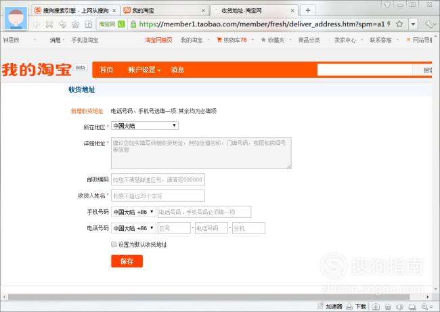Click the 邮政编码 input field

point(158,179)
